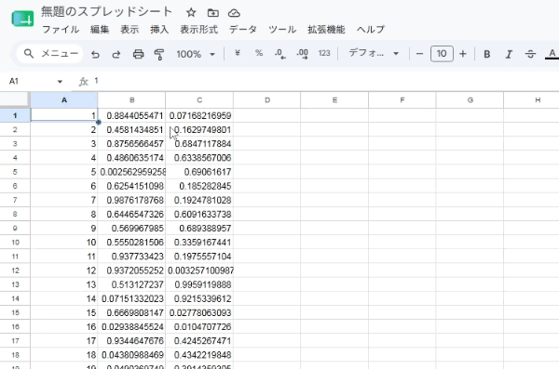Image resolution: width=559 pixels, height=369 pixels.
Task: Apply percent format
Action: (x=259, y=53)
